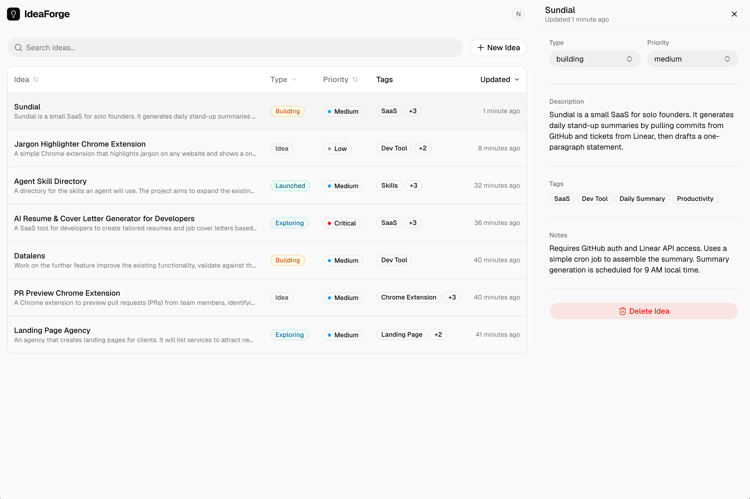Click the Chrome Extension tag
Screen dimensions: 750x499
coord(408,297)
